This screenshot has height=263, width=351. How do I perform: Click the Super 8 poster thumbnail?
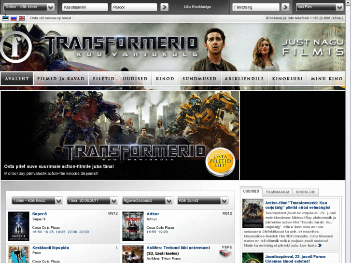pos(18,226)
